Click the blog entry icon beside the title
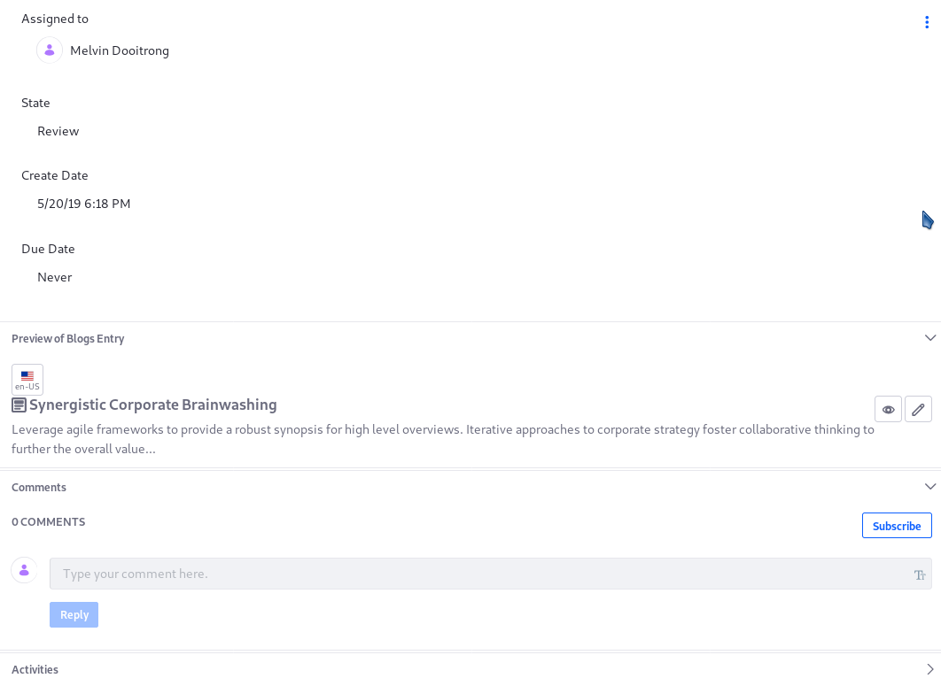 [x=19, y=405]
